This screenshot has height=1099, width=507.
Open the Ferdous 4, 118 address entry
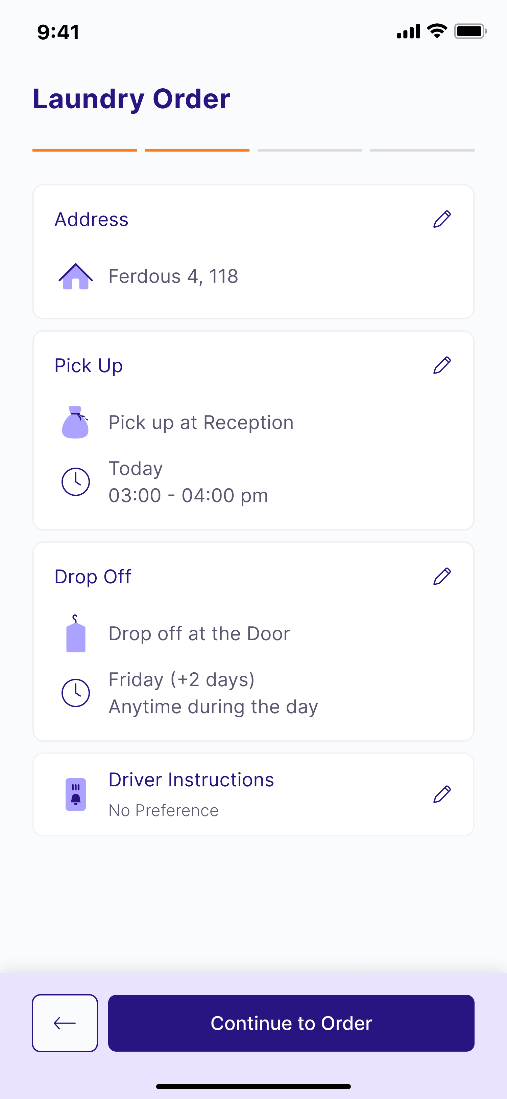(x=173, y=276)
